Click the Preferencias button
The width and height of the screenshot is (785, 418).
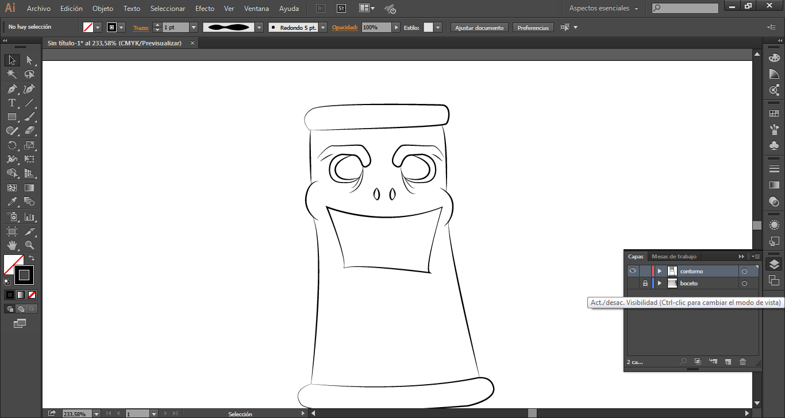[x=533, y=28]
